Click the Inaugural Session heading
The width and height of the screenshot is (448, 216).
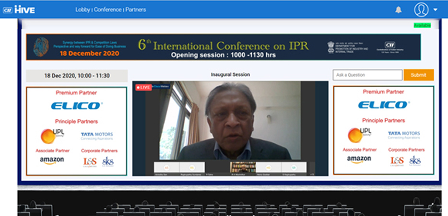coord(230,74)
